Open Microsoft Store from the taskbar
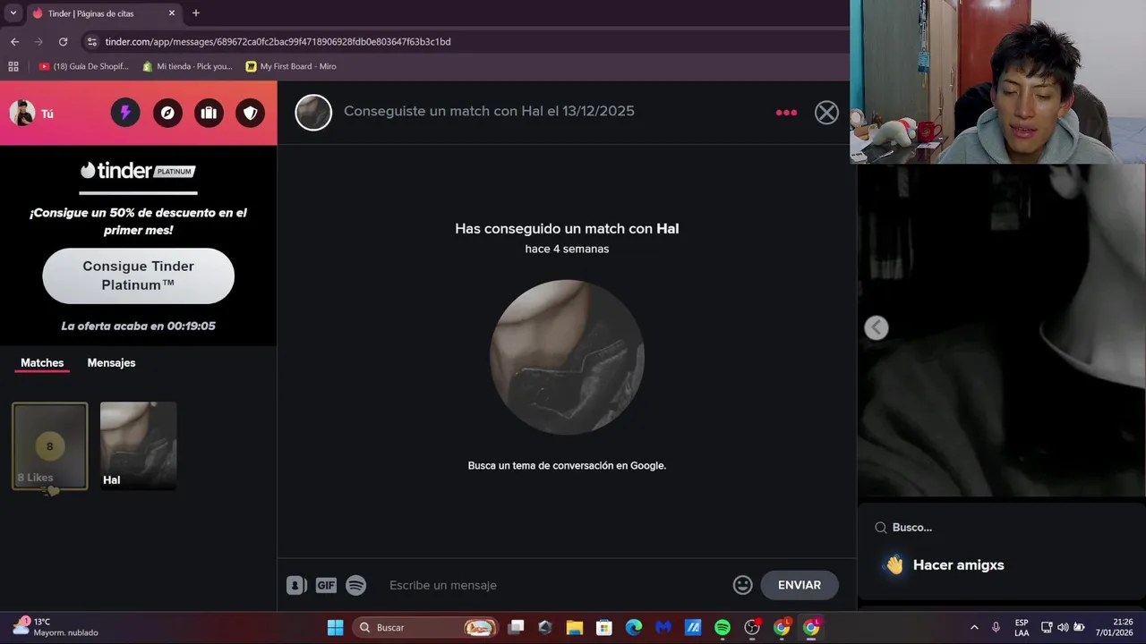Image resolution: width=1146 pixels, height=644 pixels. (604, 628)
